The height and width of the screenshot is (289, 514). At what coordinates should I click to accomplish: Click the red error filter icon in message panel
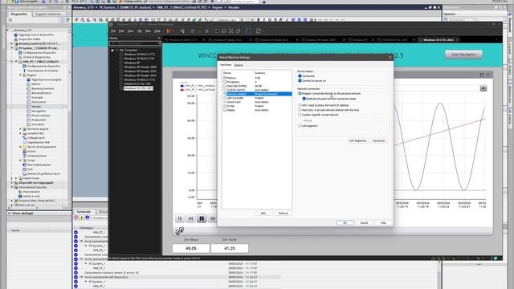[x=76, y=218]
